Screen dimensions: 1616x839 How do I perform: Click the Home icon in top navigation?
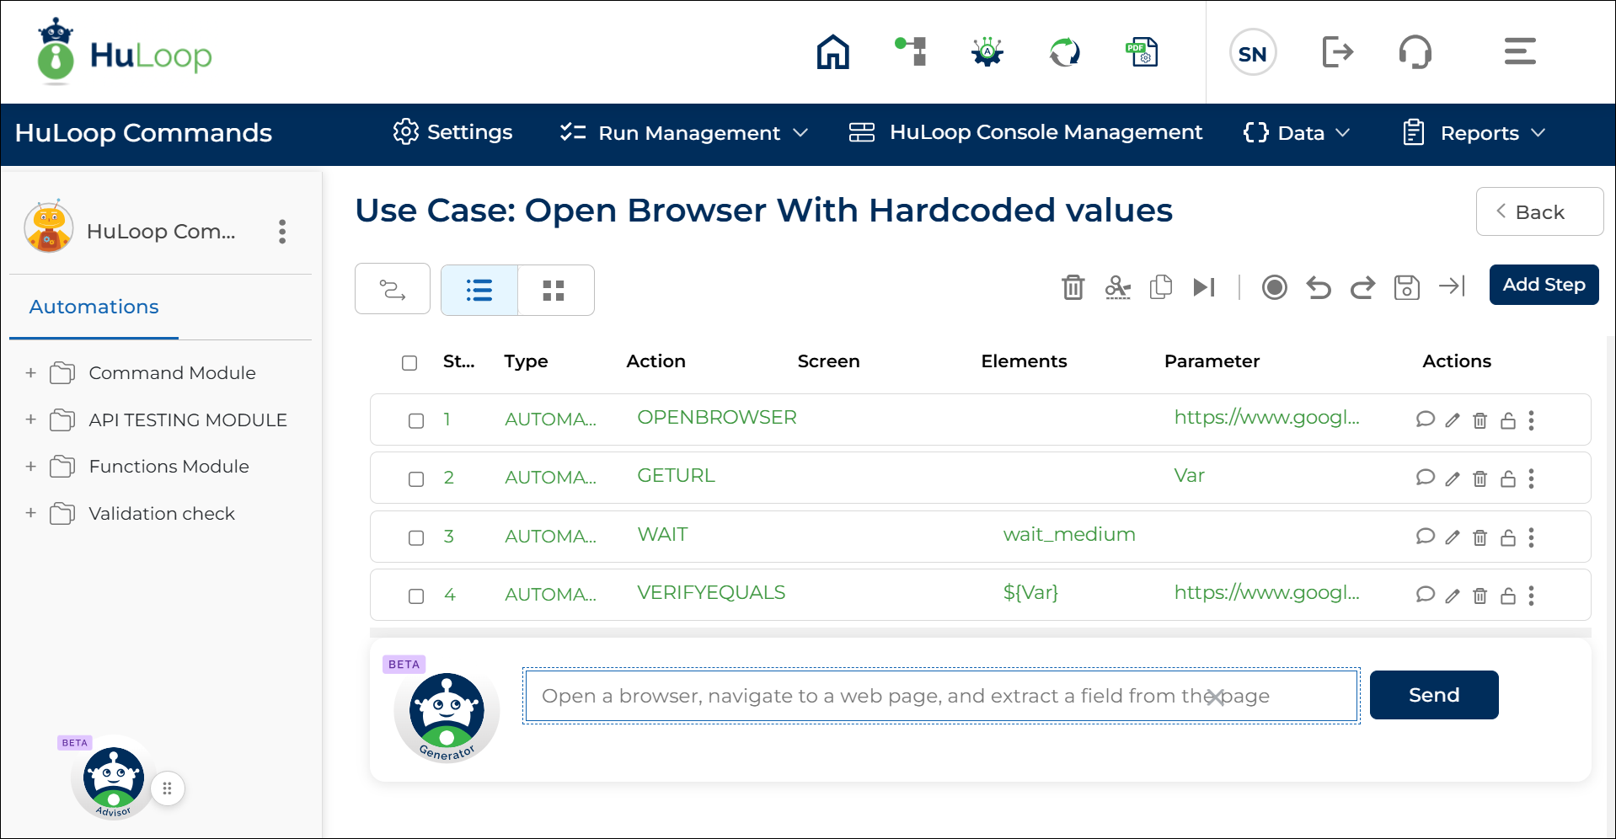pos(832,52)
